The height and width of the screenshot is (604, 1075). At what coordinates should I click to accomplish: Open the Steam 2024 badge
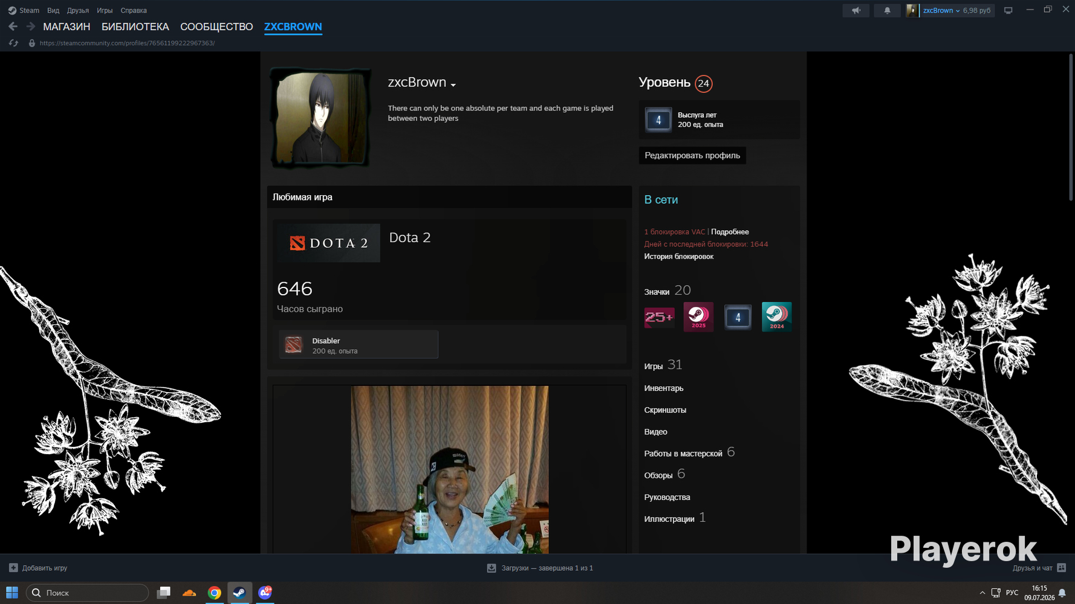coord(777,317)
